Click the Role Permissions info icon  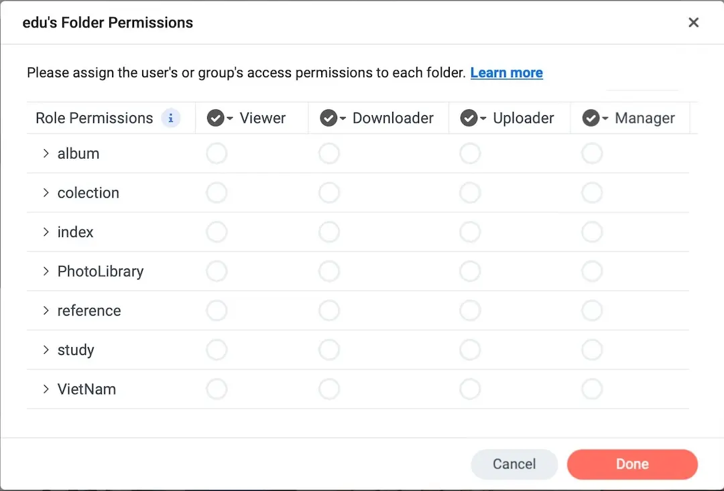coord(171,119)
